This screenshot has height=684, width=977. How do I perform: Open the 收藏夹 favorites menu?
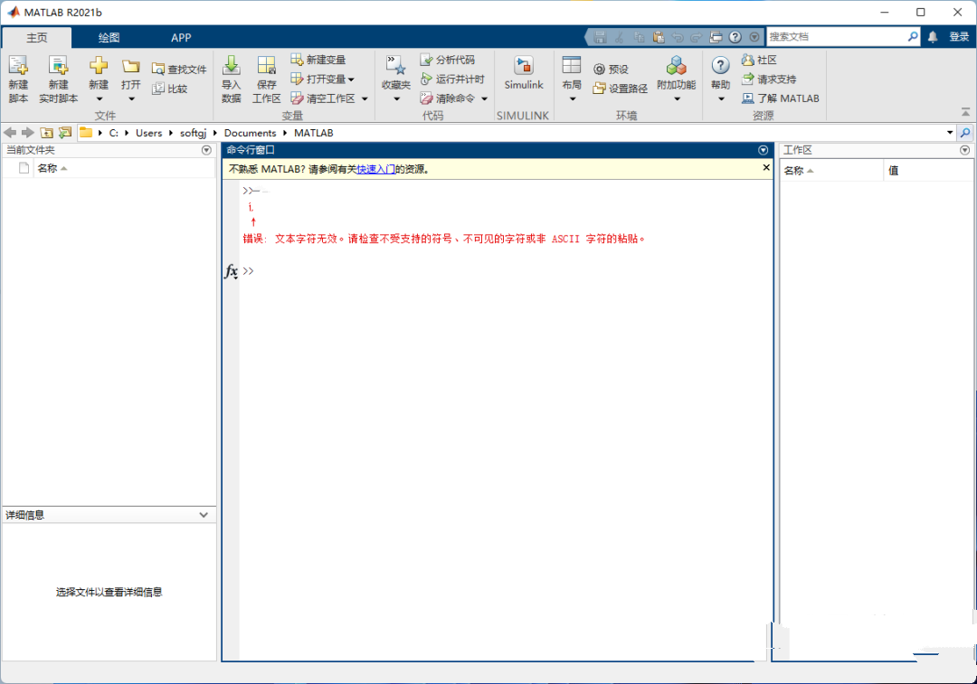pos(396,79)
